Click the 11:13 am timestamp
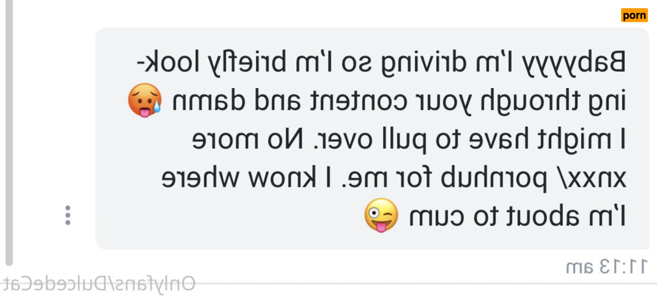Screen dimensions: 657x299 click(607, 267)
